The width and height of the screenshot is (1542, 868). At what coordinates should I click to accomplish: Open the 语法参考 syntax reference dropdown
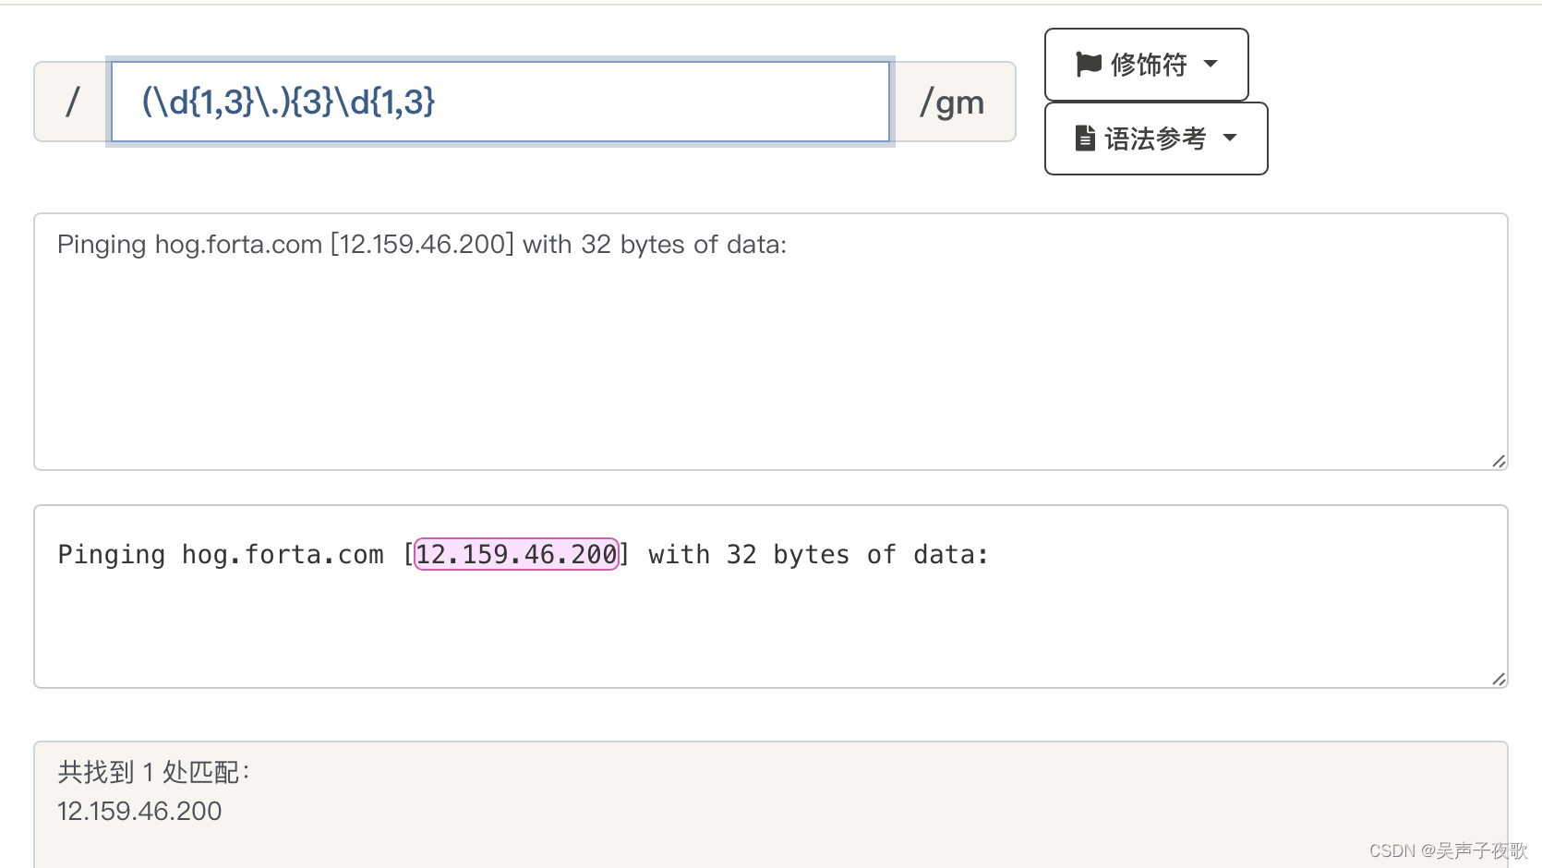(1156, 139)
